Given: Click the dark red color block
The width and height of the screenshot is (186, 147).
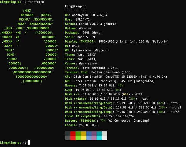Looking at the screenshot, I should [x=73, y=133].
